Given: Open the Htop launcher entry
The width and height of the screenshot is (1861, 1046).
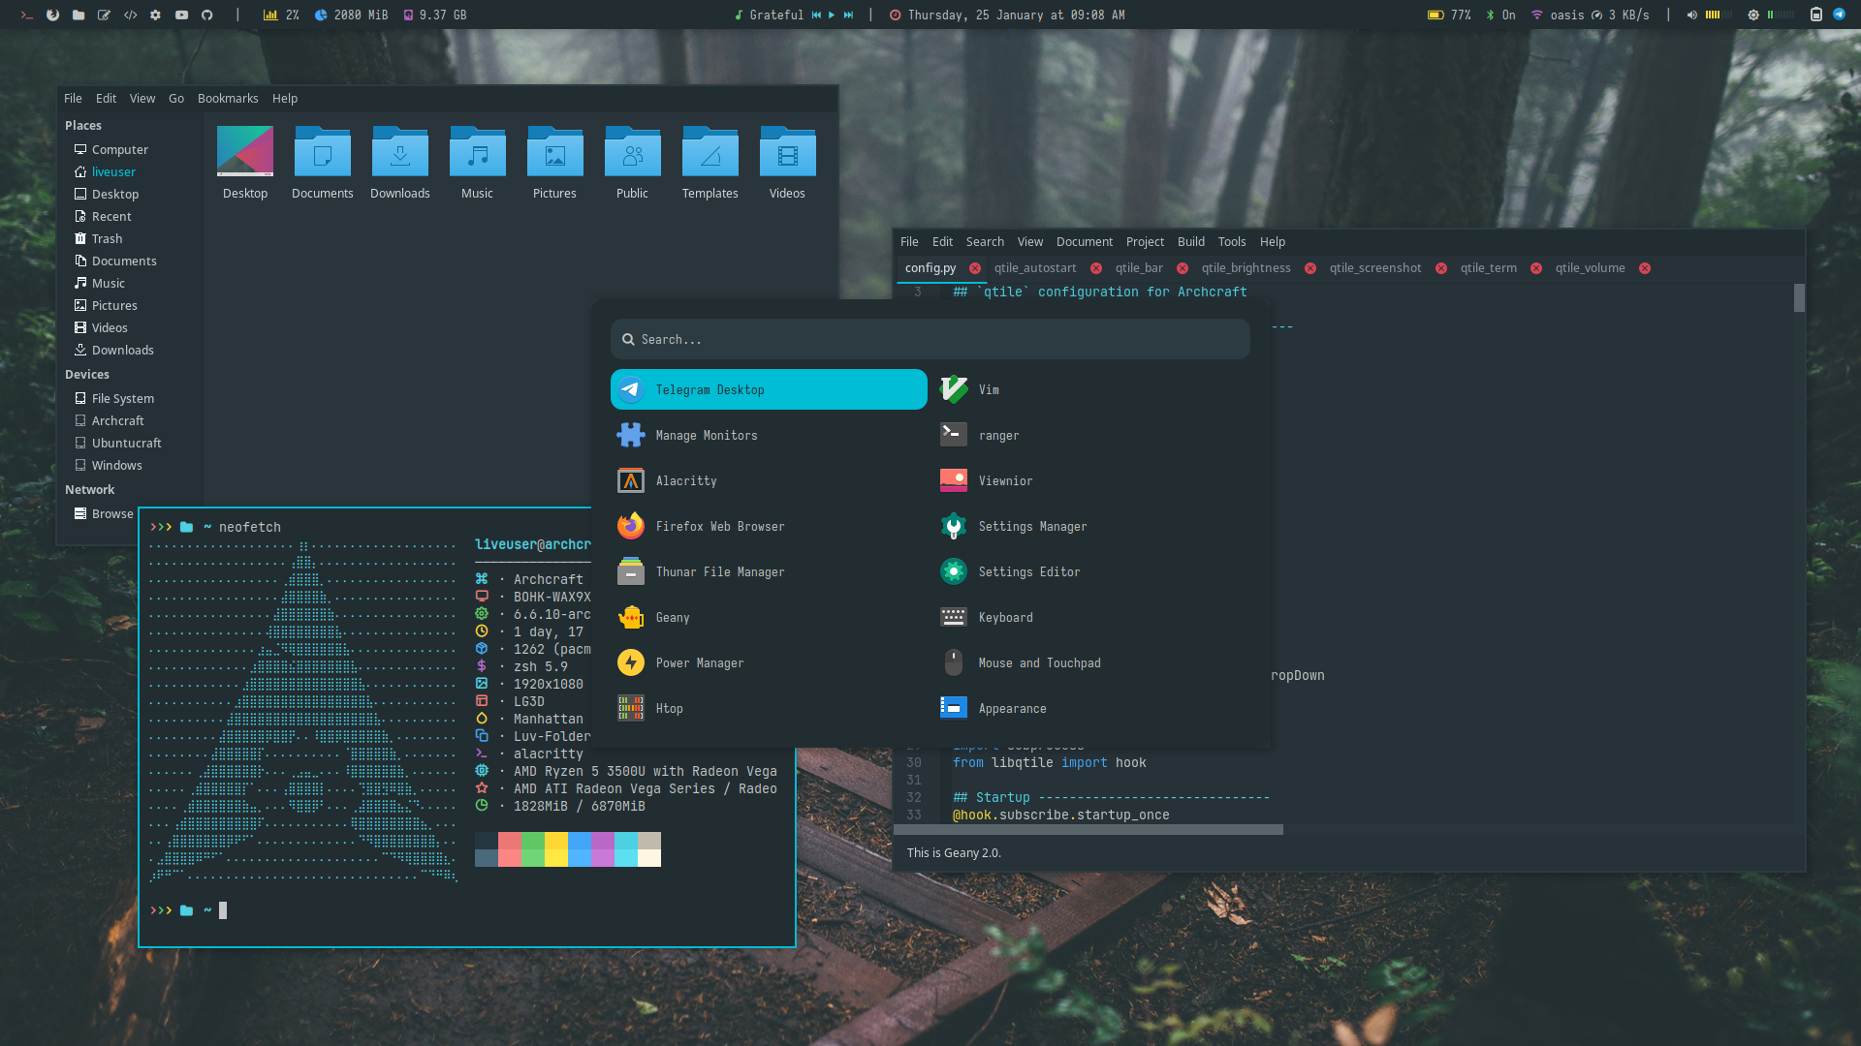Looking at the screenshot, I should click(x=669, y=708).
